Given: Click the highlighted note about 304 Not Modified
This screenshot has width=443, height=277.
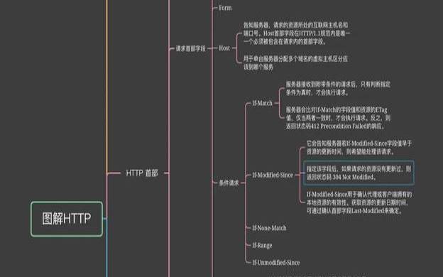Looking at the screenshot, I should point(359,173).
